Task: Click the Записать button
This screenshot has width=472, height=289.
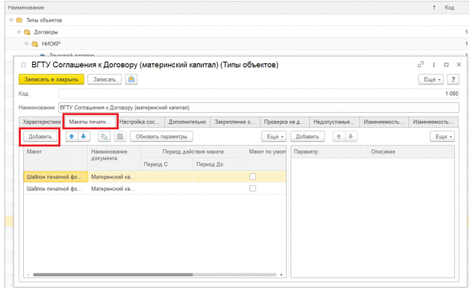Action: (x=105, y=79)
